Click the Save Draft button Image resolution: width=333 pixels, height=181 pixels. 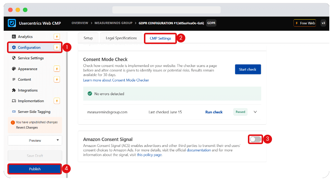35,156
